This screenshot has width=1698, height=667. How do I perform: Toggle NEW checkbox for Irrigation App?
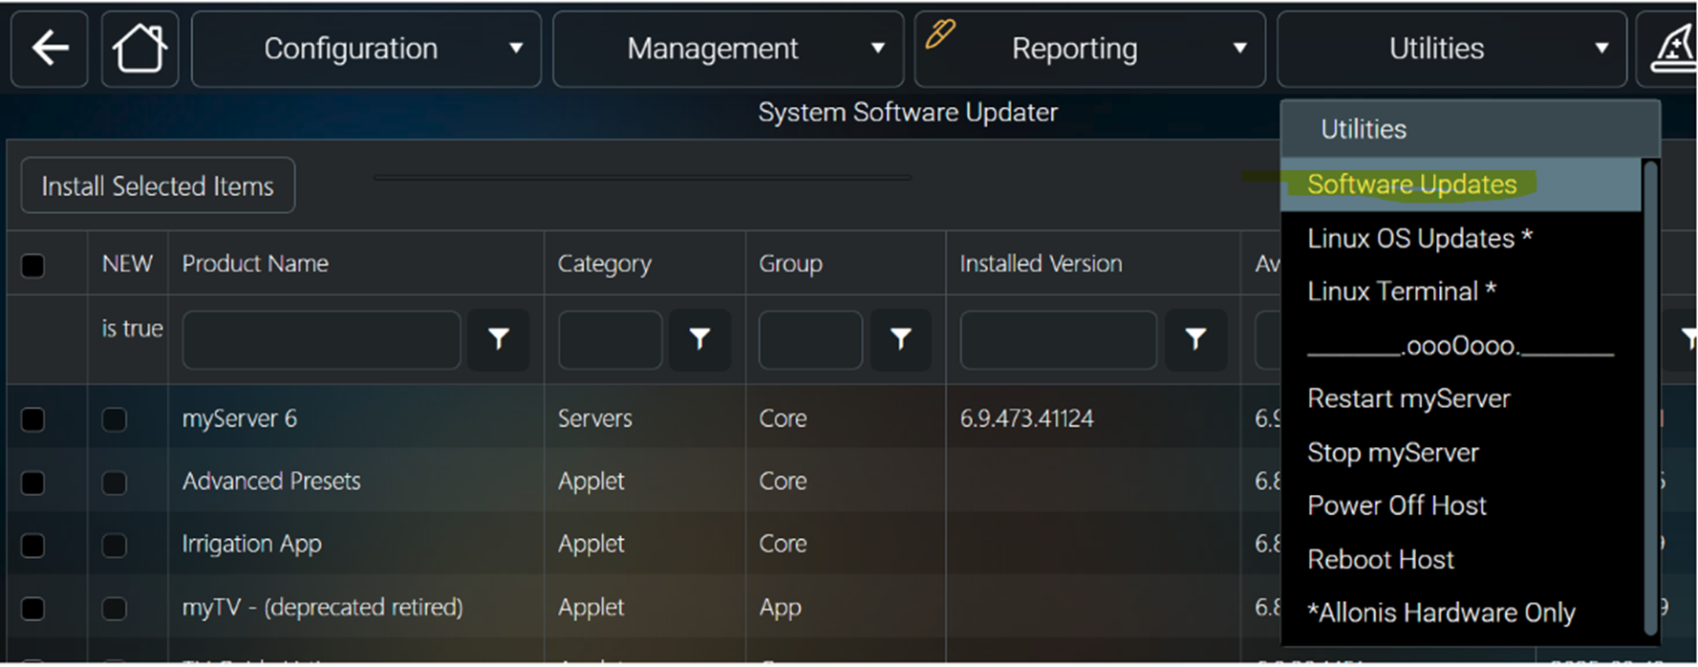(x=115, y=545)
